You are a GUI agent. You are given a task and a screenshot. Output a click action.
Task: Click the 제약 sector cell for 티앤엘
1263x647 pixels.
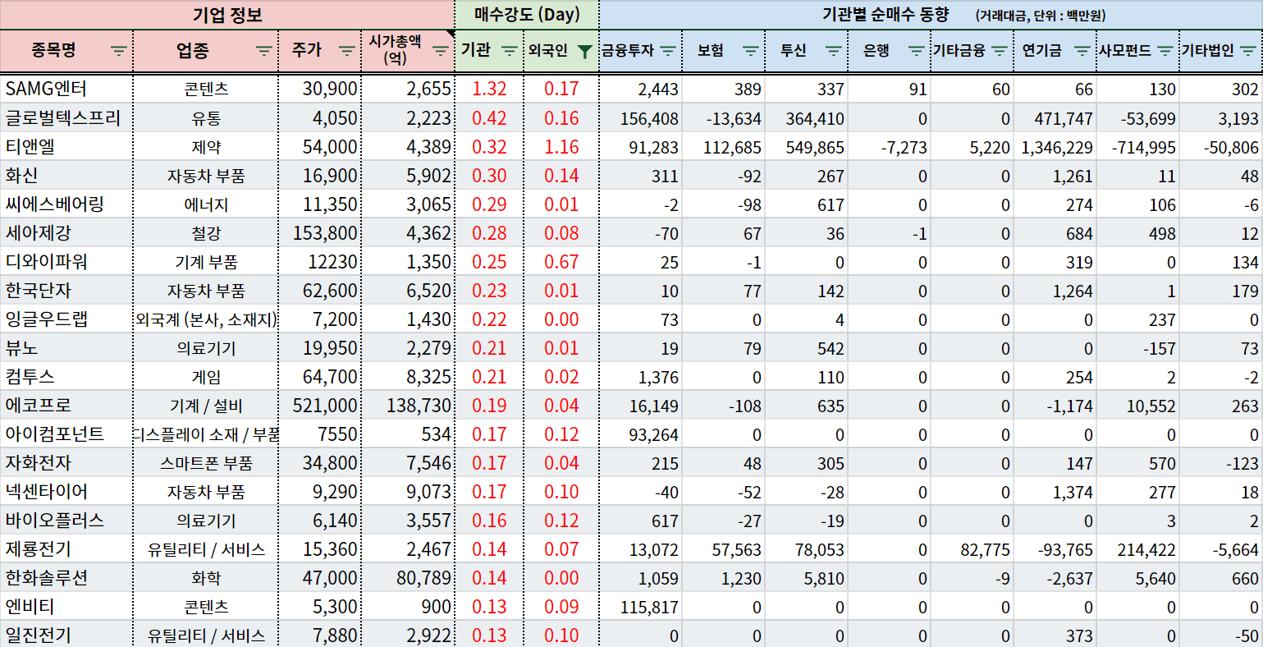pos(206,146)
